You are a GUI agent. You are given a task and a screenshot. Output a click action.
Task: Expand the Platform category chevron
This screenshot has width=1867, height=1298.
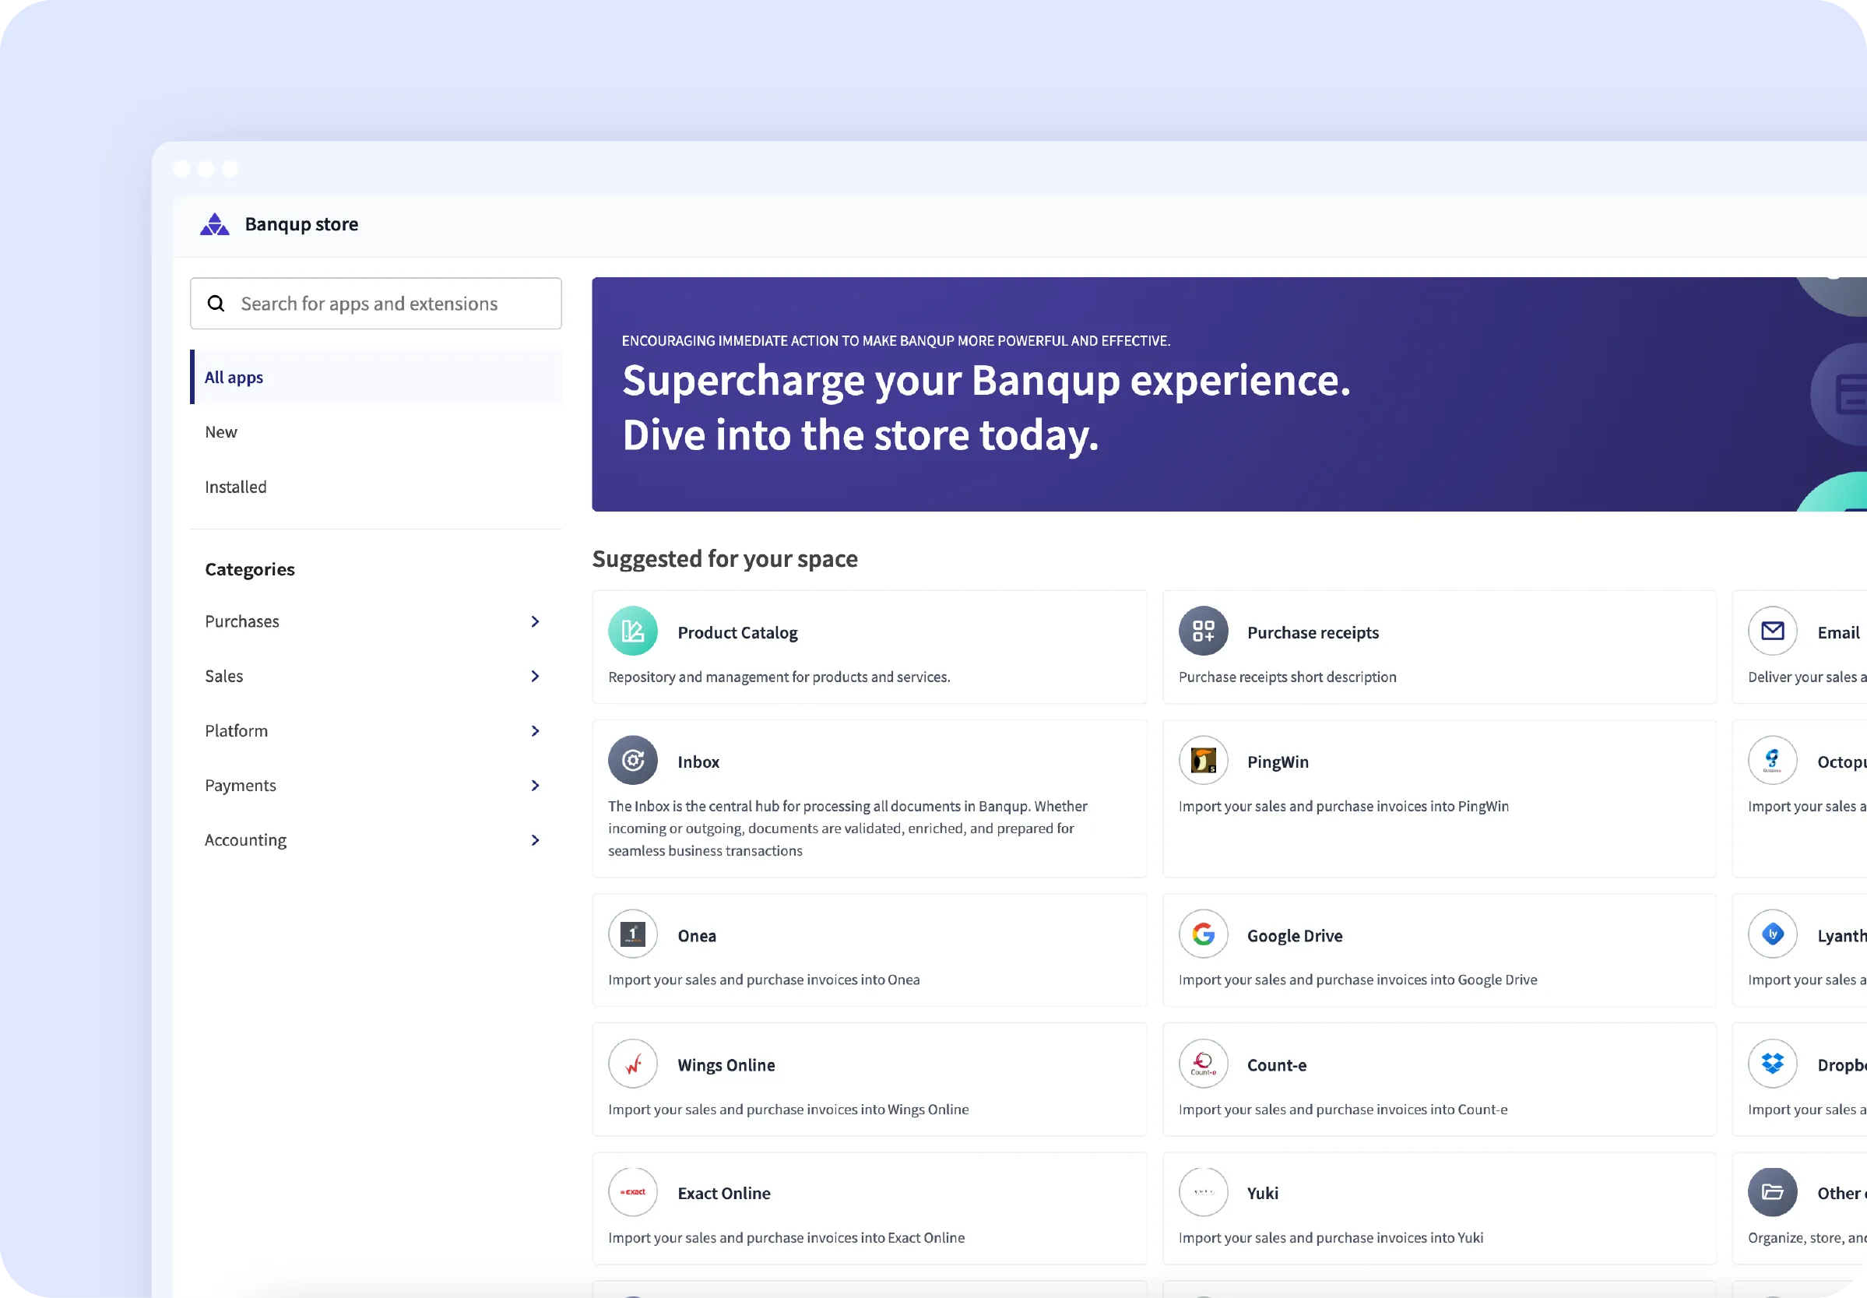(x=535, y=730)
